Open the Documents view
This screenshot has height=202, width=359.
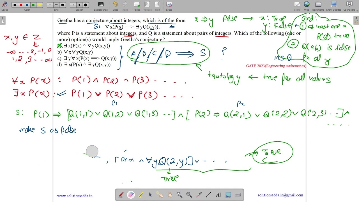click(318, 6)
